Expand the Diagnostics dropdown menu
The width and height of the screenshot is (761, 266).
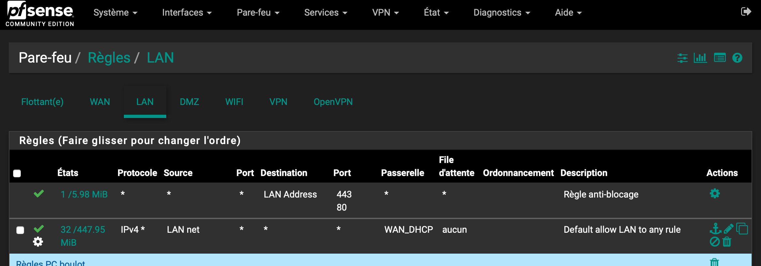click(x=501, y=13)
